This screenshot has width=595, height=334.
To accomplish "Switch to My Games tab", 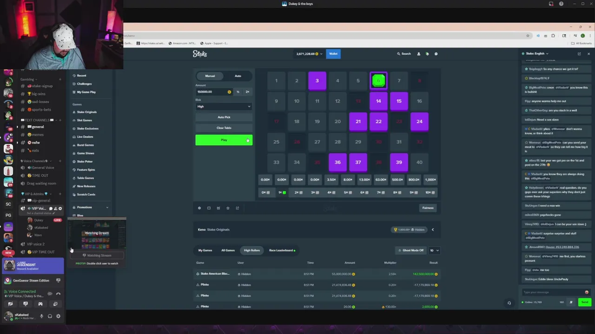I will click(x=205, y=250).
